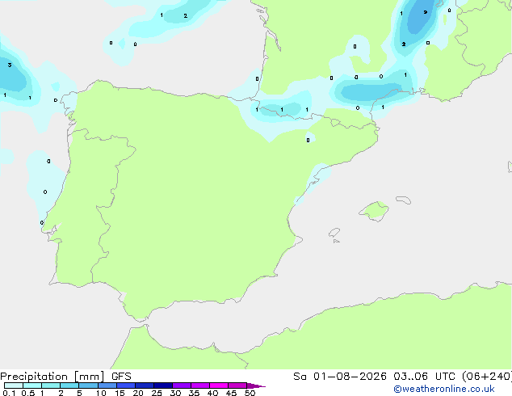Click the 'Precipitation [mm] GFS' title text
The image size is (512, 396).
(65, 377)
